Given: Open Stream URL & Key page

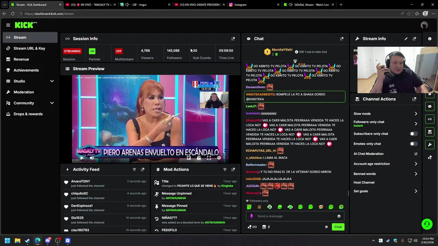Looking at the screenshot, I should 30,48.
